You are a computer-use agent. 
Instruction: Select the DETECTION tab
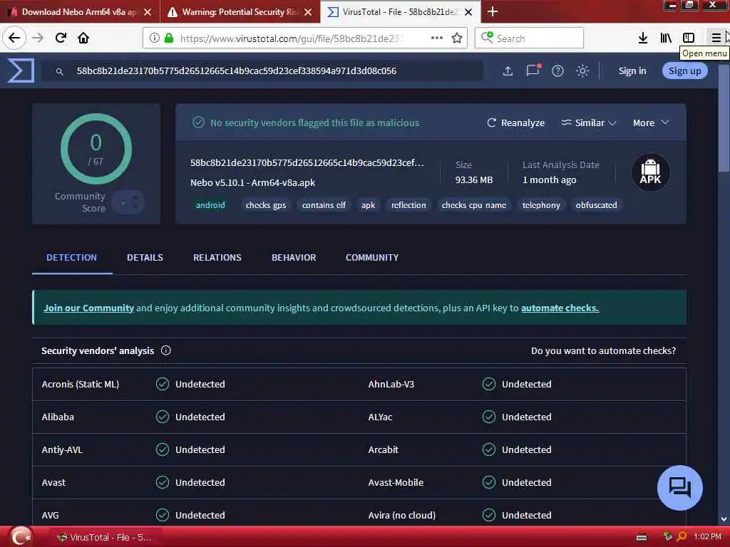pos(72,258)
